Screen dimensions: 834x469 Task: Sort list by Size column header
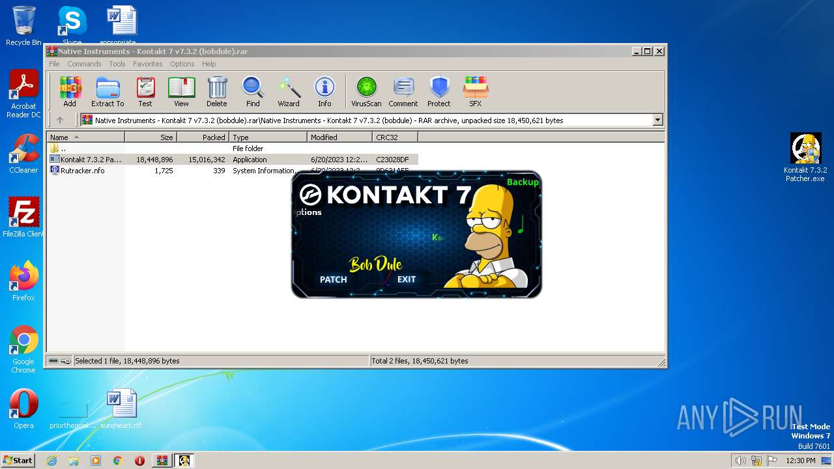tap(151, 137)
